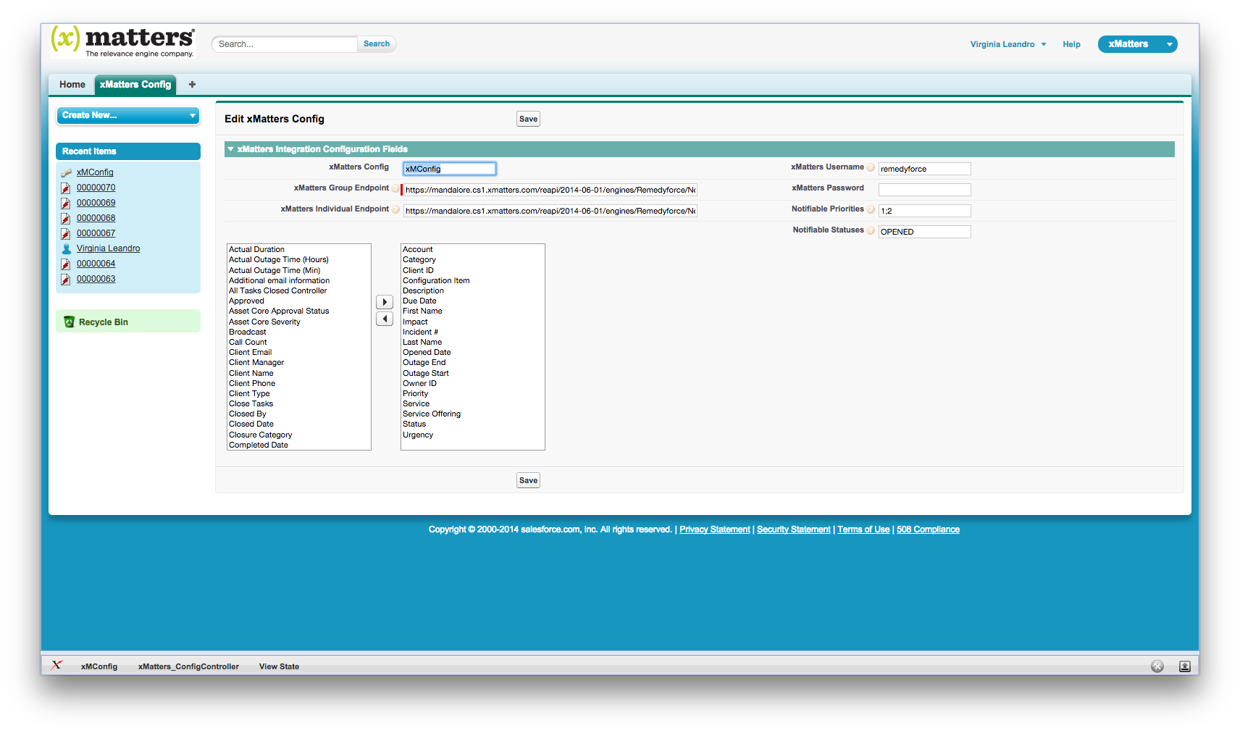Click the help icon beside xMatters Username
This screenshot has width=1240, height=733.
point(871,167)
